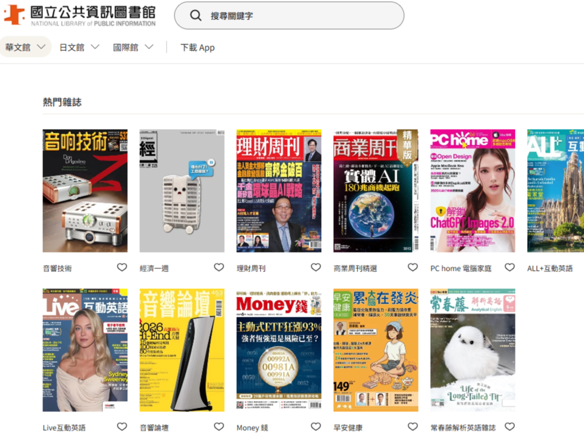
Task: Click the 常春藤解析英語雜誌 title text
Action: point(463,428)
